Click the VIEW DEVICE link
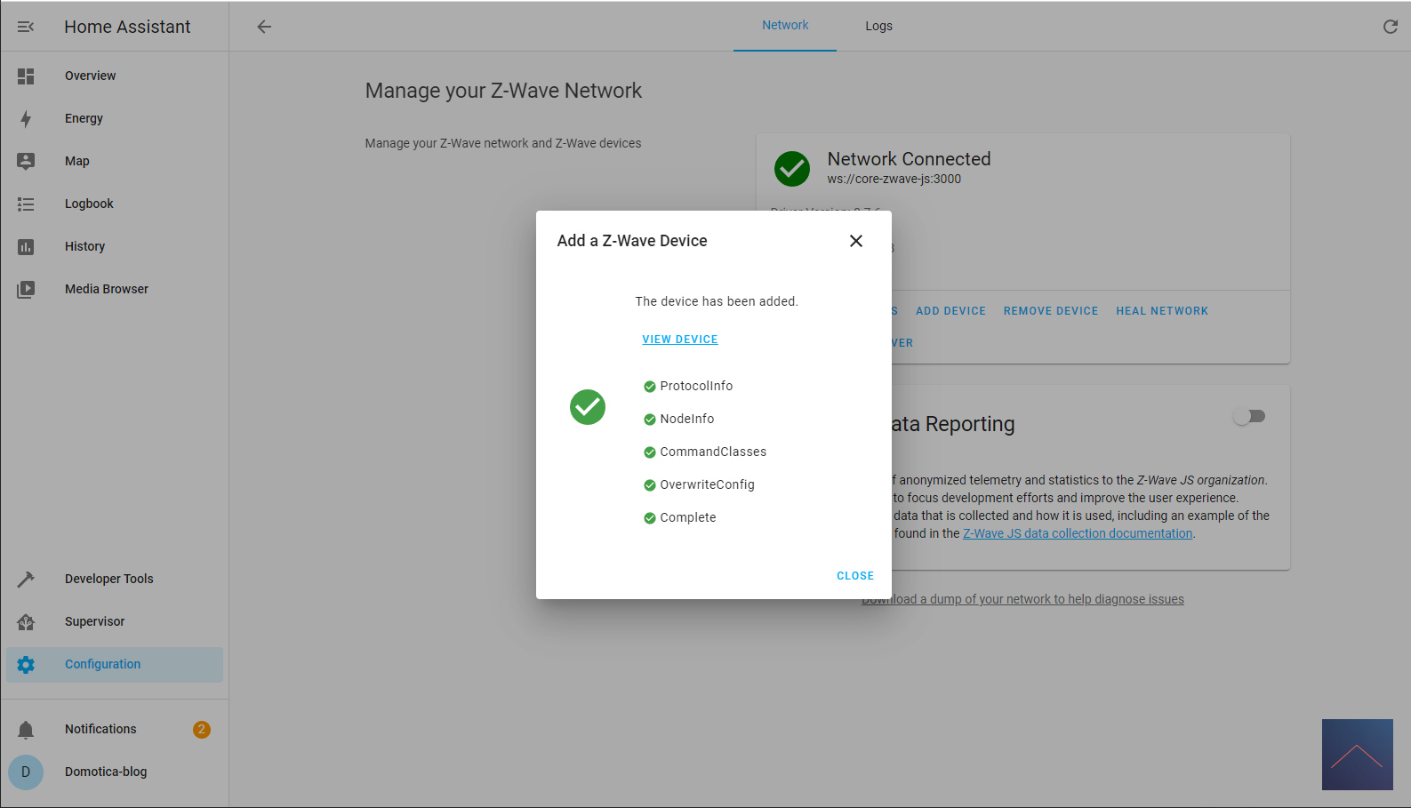The width and height of the screenshot is (1411, 808). pos(680,340)
